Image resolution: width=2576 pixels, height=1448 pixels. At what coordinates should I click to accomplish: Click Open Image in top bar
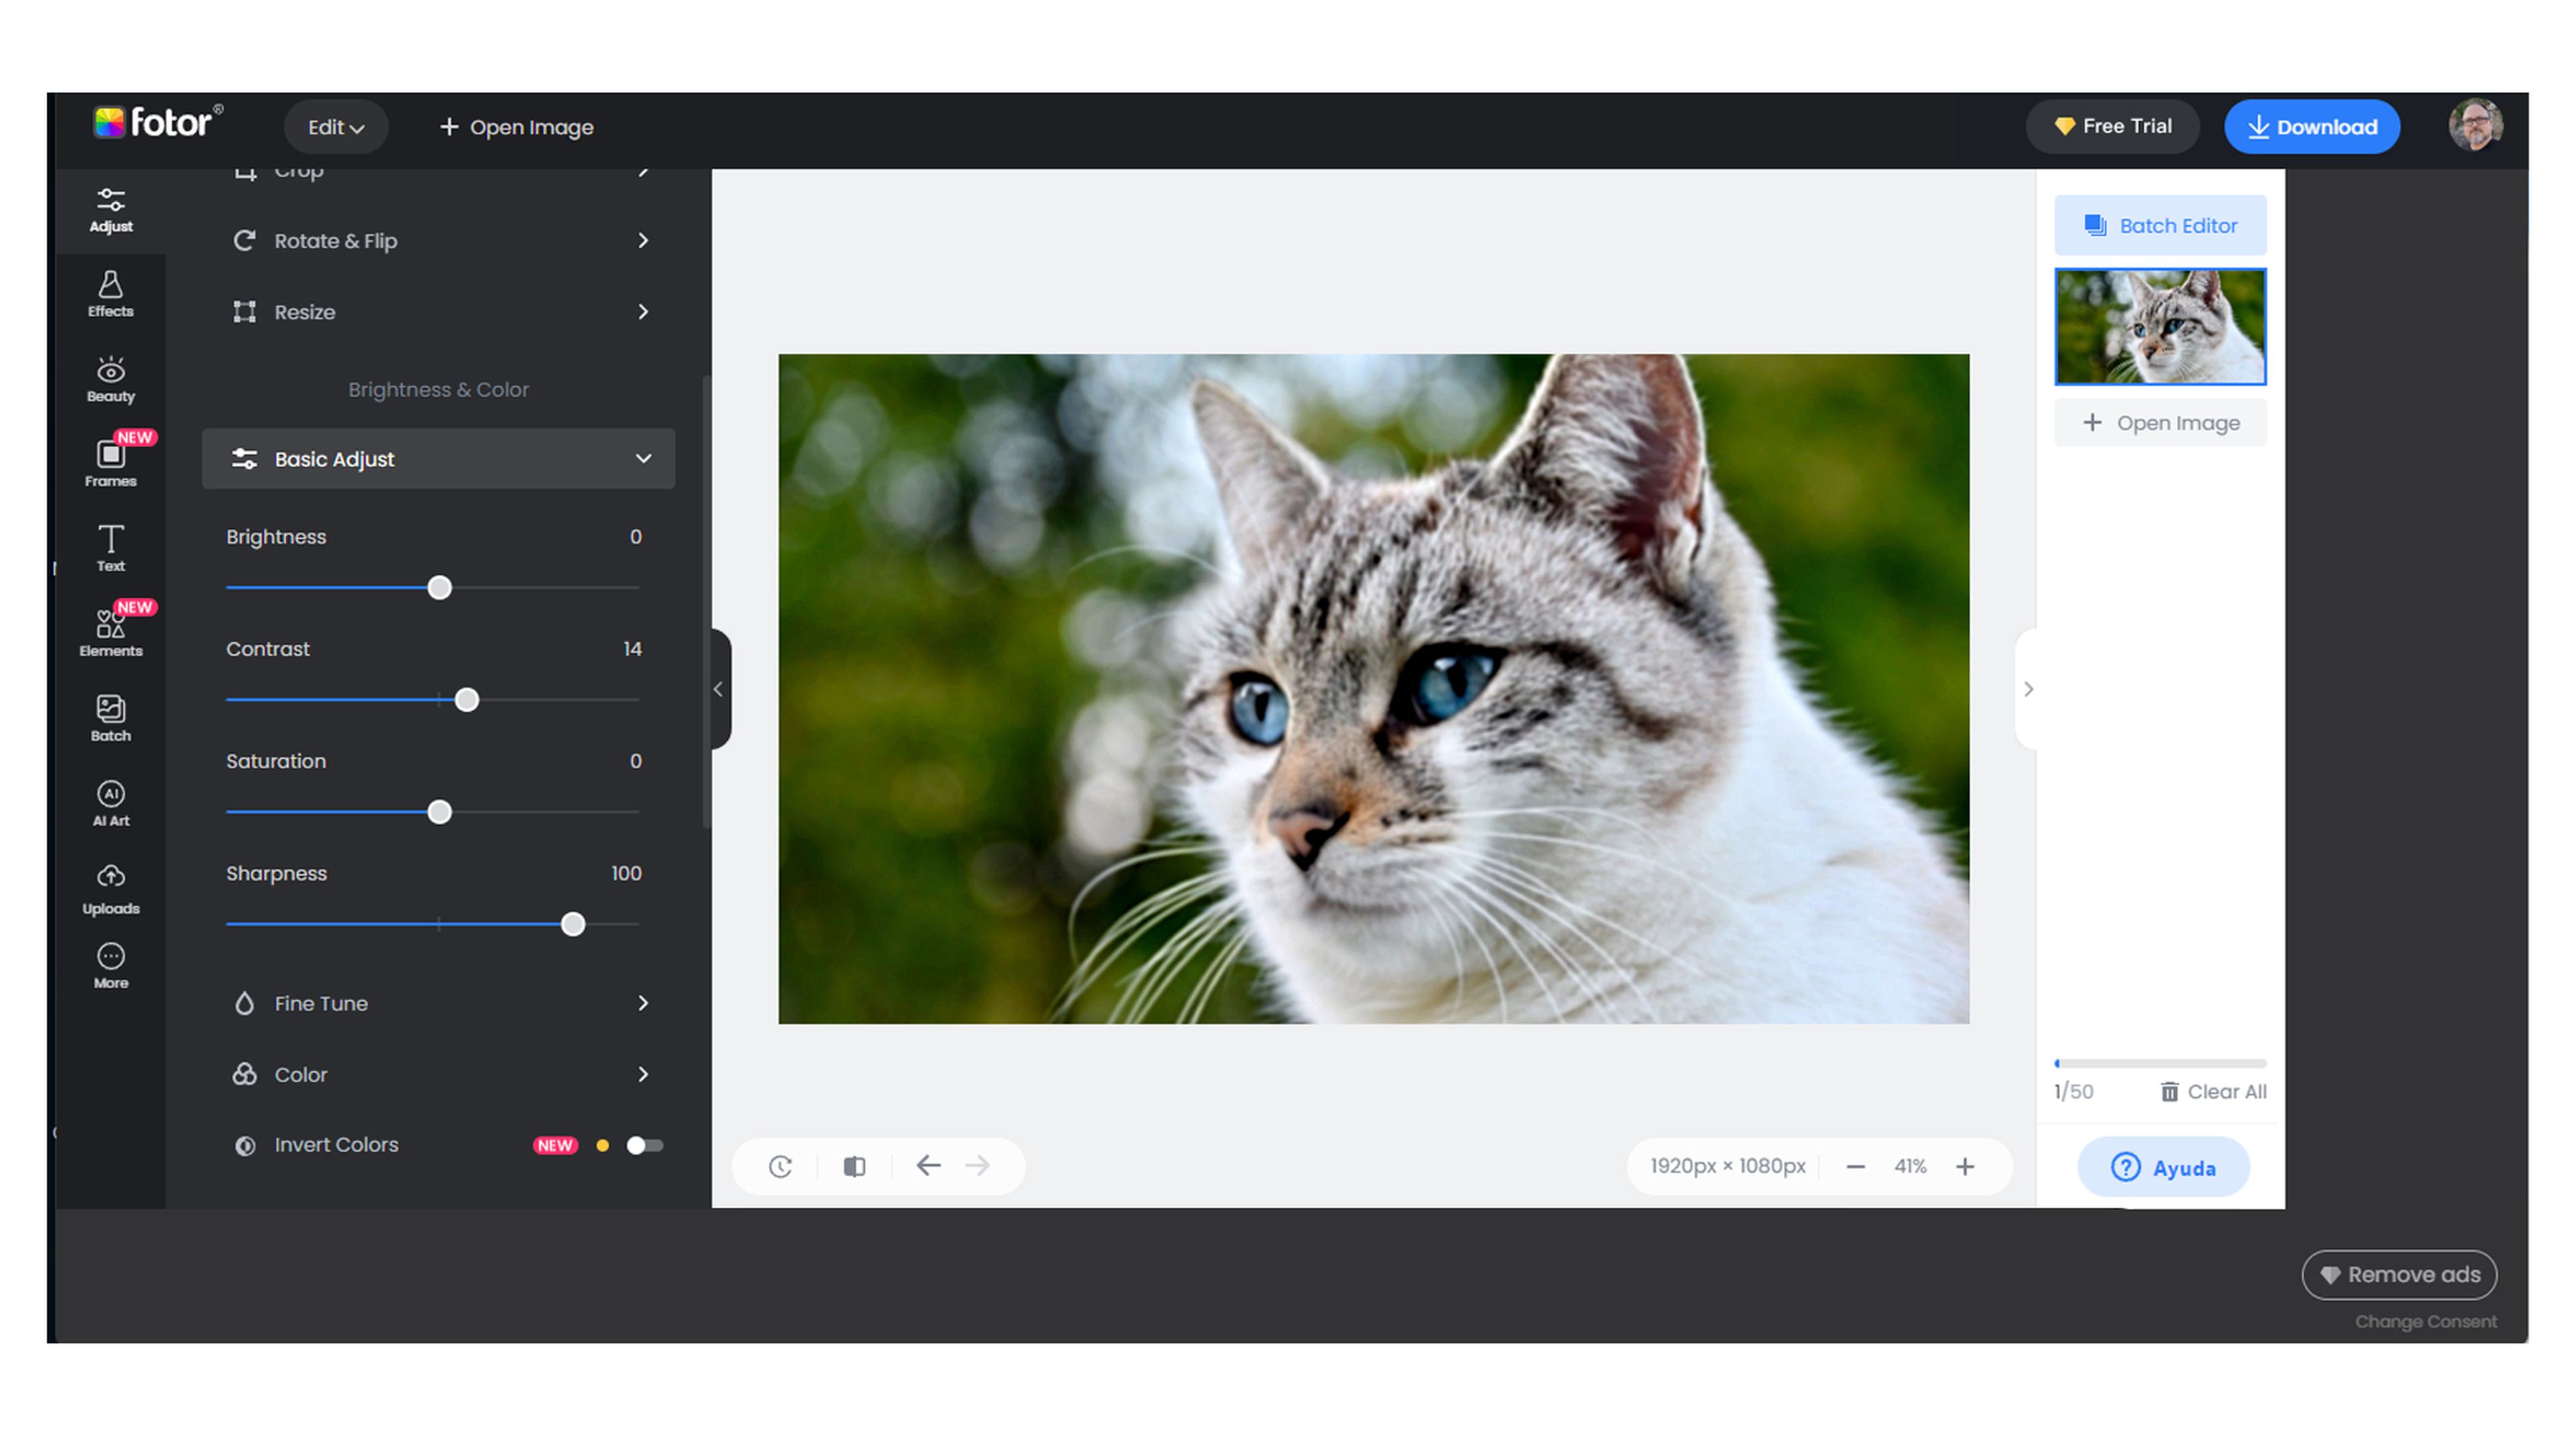coord(517,127)
